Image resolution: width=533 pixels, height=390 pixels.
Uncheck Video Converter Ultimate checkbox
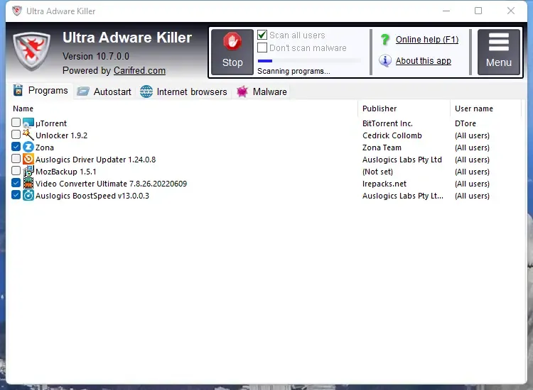tap(16, 183)
